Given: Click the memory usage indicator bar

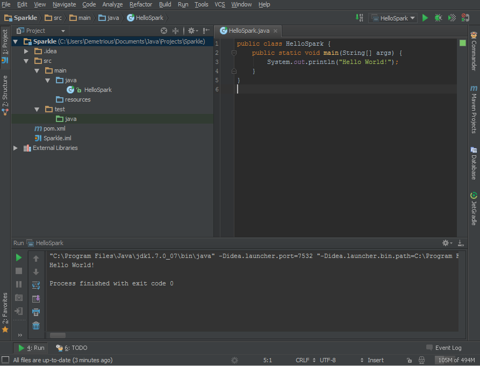Looking at the screenshot, I should tap(456, 360).
